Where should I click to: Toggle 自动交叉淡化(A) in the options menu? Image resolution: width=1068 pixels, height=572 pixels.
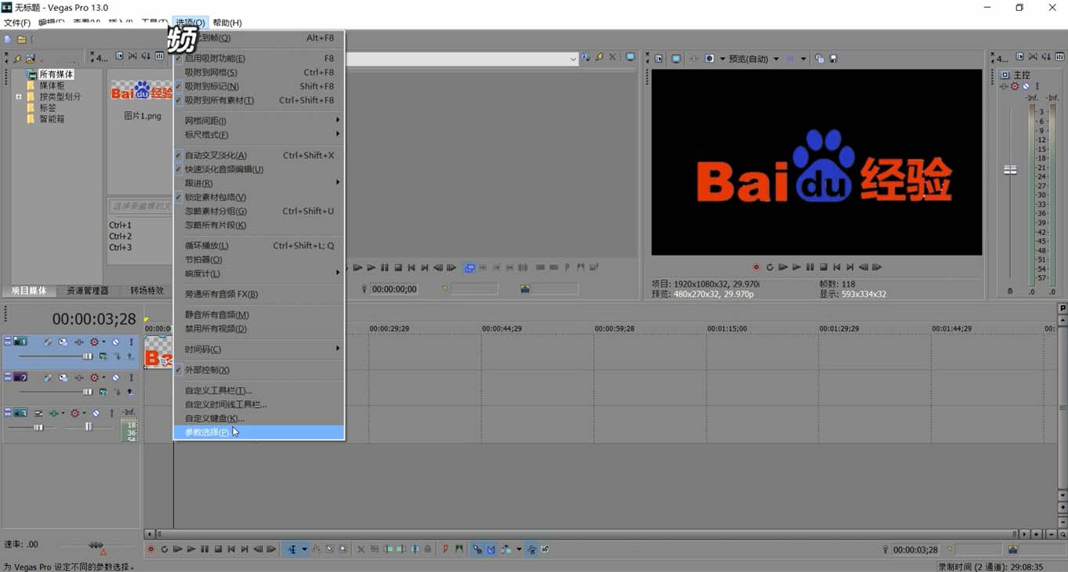(x=259, y=155)
